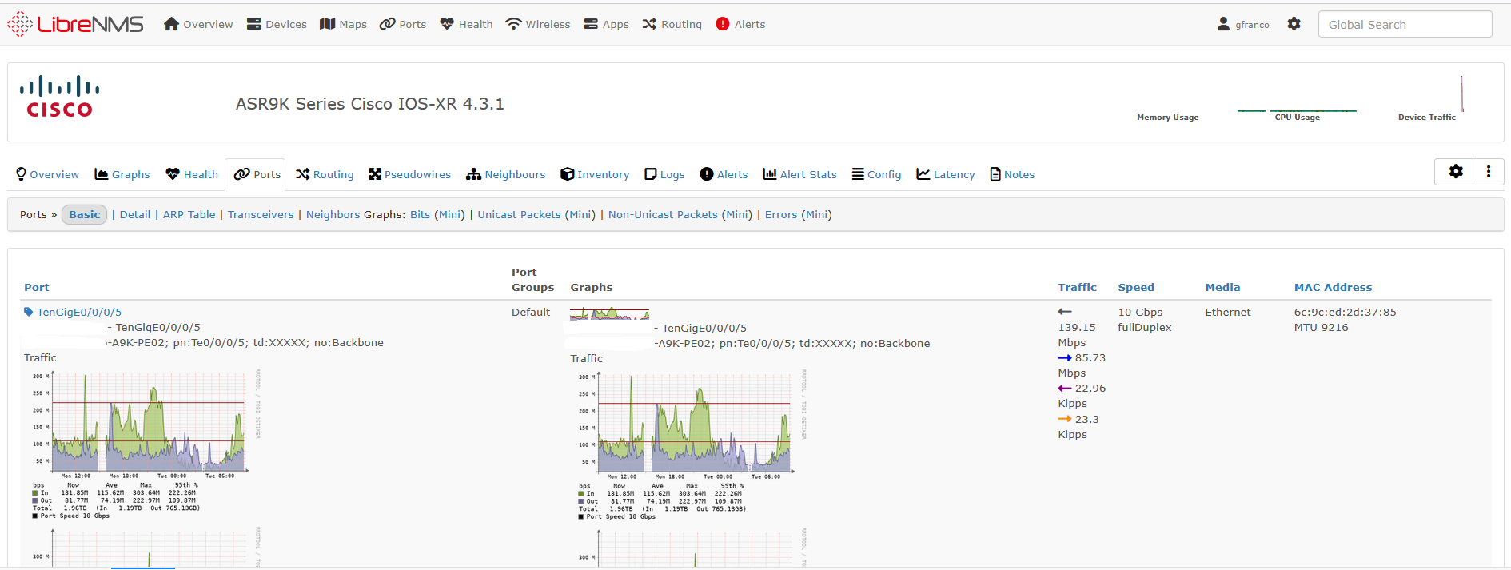Screen dimensions: 1511x570
Task: Open the Devices navbar menu
Action: 277,24
